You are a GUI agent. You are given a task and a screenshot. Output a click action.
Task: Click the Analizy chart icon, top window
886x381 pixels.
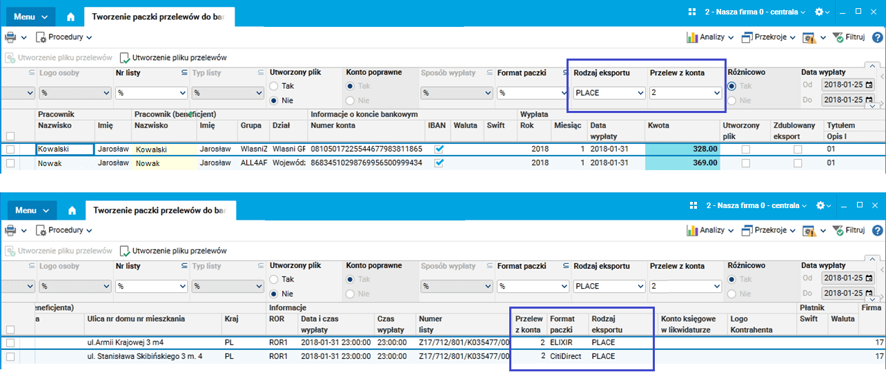coord(691,37)
